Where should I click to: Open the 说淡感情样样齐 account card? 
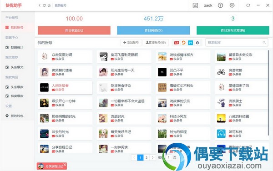tap(183, 57)
